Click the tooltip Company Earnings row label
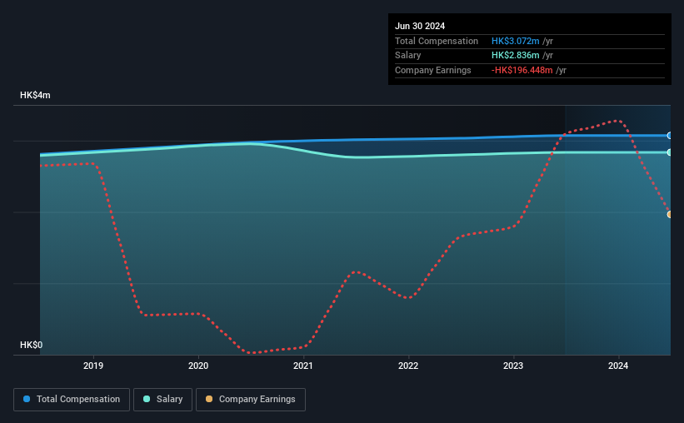Image resolution: width=684 pixels, height=423 pixels. coord(432,70)
